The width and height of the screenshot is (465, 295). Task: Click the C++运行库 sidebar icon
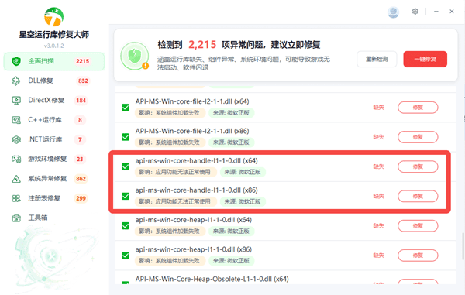pos(16,120)
